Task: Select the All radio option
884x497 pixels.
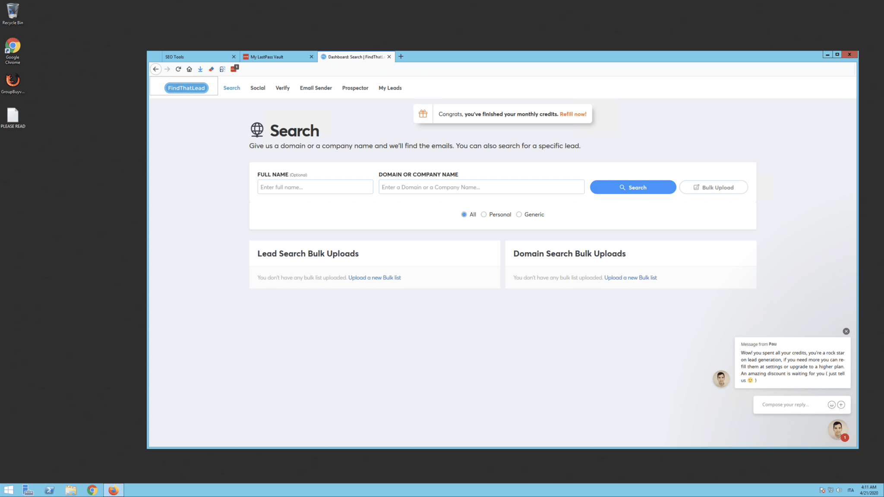Action: (x=464, y=214)
